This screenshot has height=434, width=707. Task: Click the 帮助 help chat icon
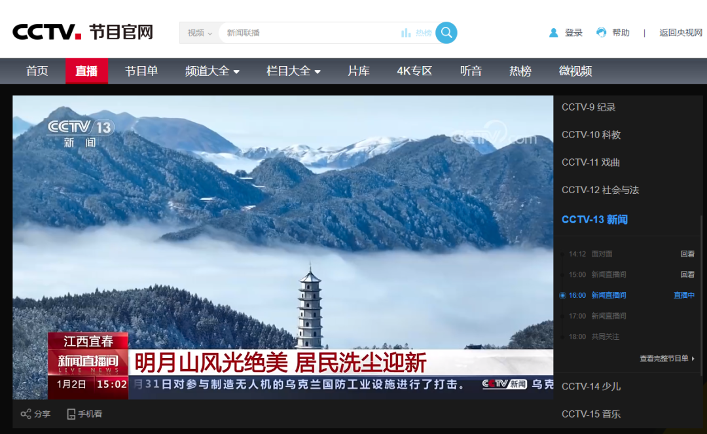(600, 31)
